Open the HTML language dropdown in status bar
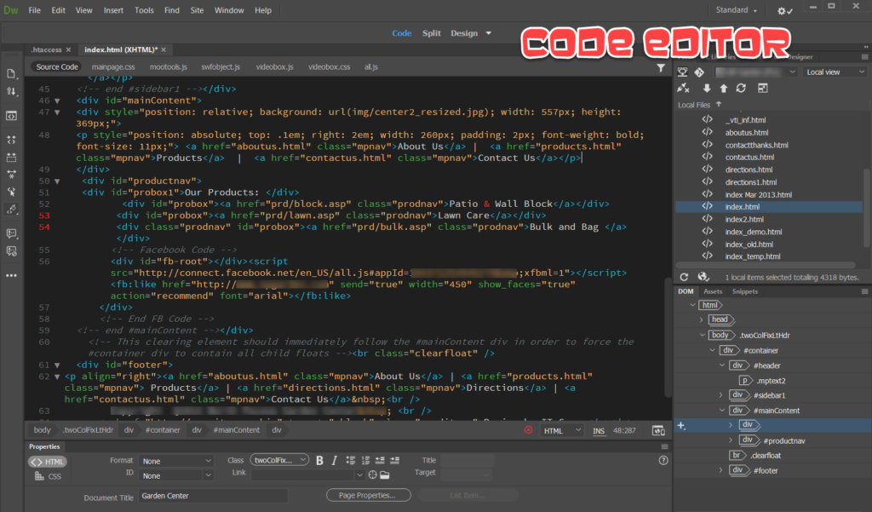Viewport: 872px width, 512px height. (562, 431)
